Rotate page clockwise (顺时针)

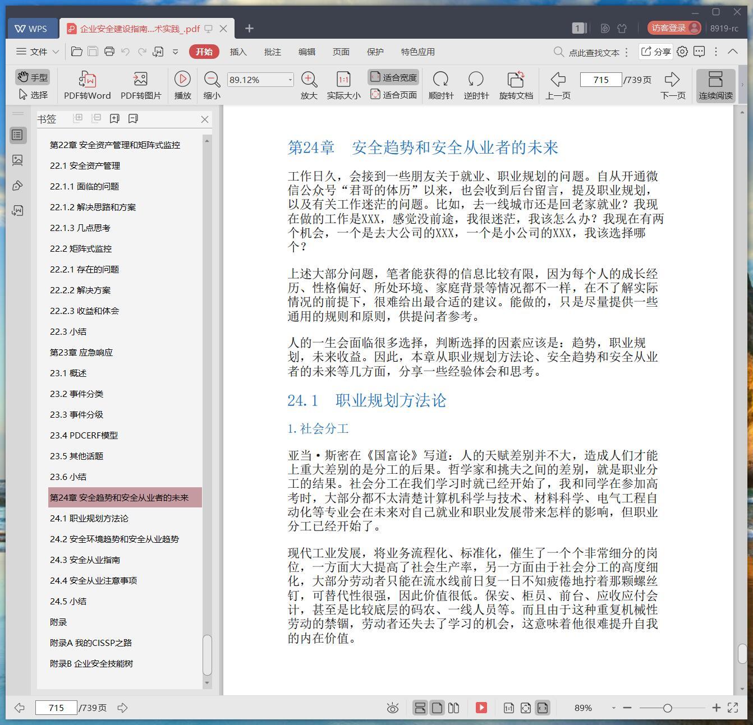click(441, 85)
